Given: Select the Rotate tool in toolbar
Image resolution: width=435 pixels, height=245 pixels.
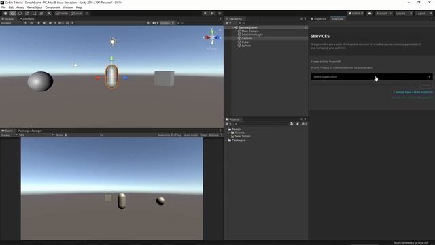Looking at the screenshot, I should point(20,14).
